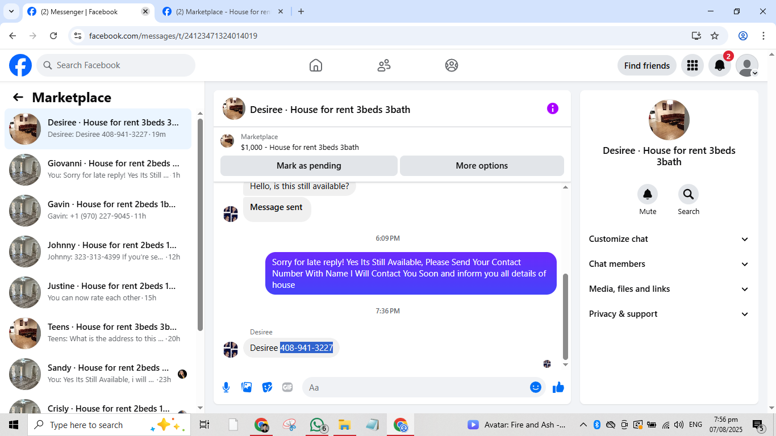This screenshot has height=436, width=776.
Task: Open WhatsApp from the taskbar
Action: click(x=317, y=425)
